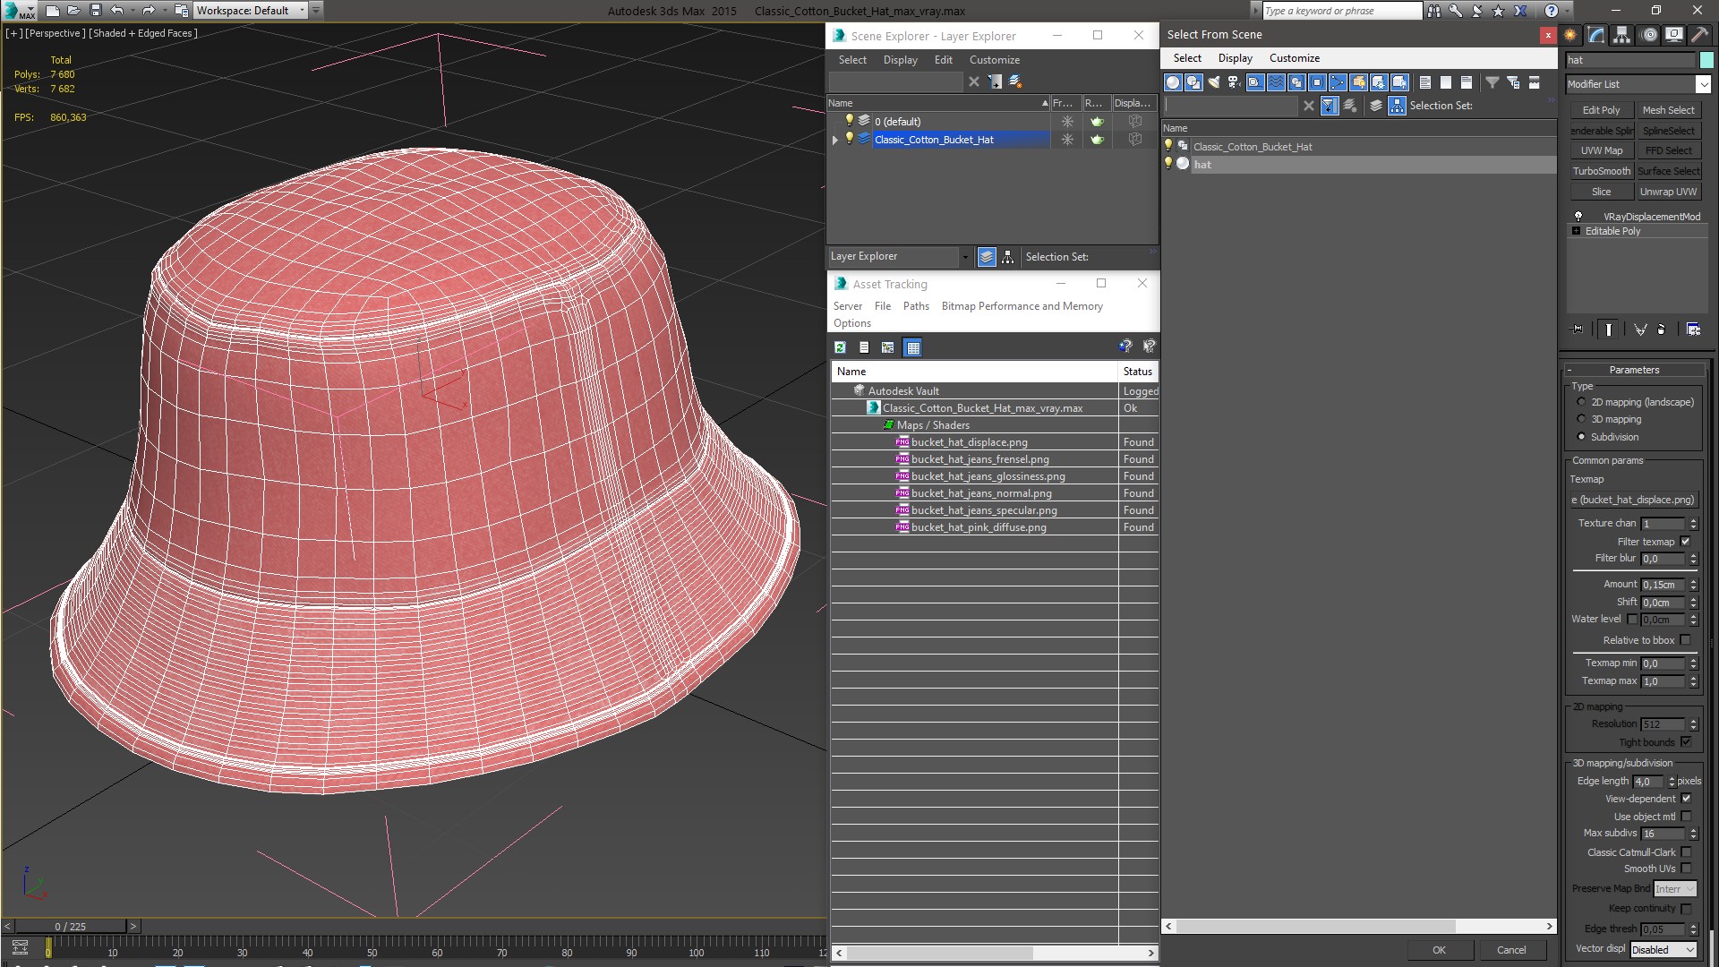Select the 2D mapping (landscape) radio button
Image resolution: width=1719 pixels, height=967 pixels.
click(x=1581, y=402)
